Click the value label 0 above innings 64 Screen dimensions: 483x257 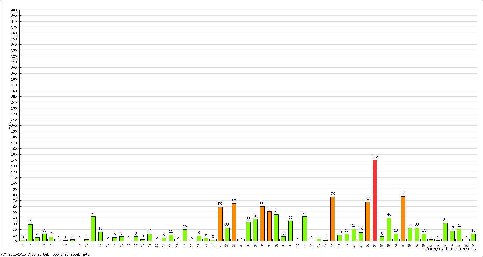[x=466, y=238]
